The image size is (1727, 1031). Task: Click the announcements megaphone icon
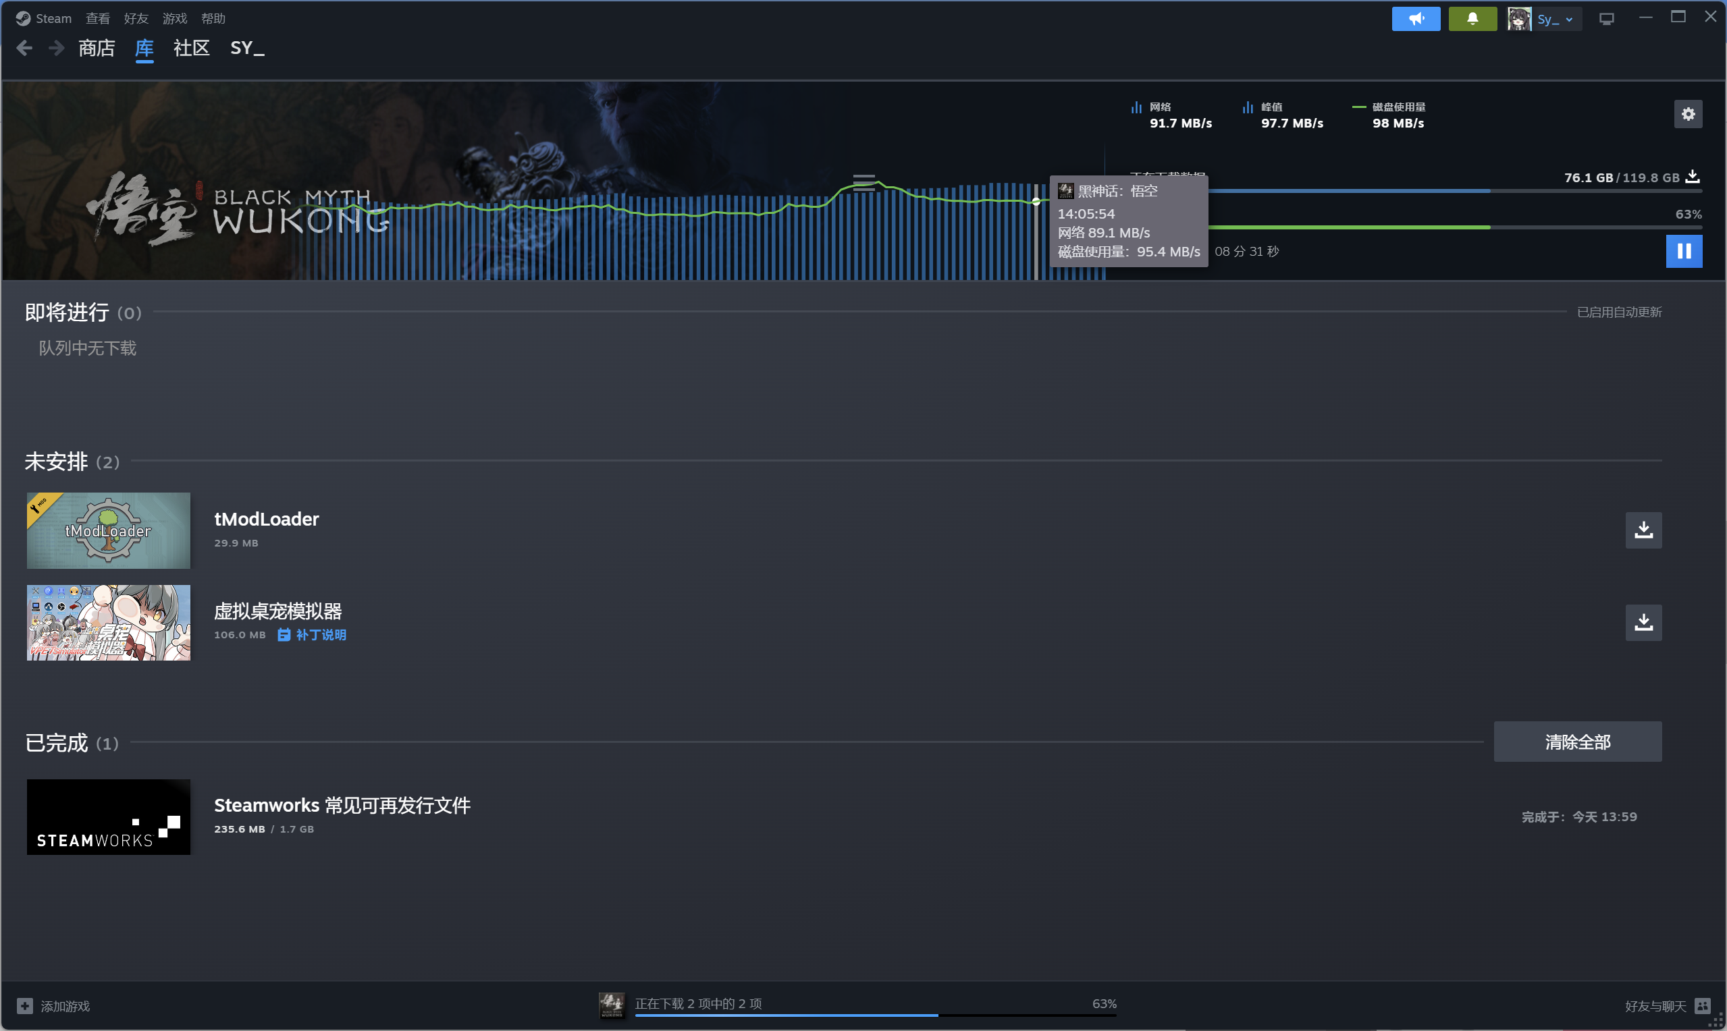pyautogui.click(x=1415, y=19)
